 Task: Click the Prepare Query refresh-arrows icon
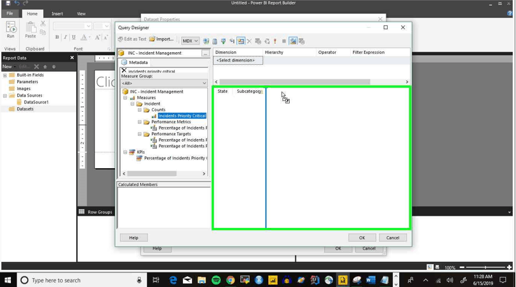[267, 41]
